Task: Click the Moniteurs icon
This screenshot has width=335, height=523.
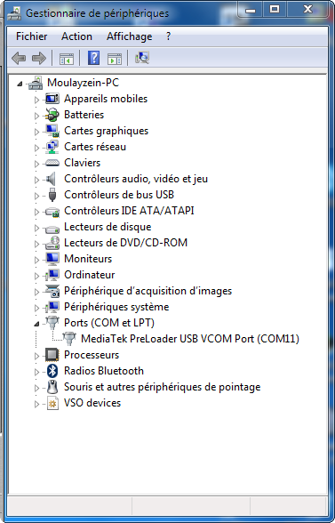Action: 52,259
